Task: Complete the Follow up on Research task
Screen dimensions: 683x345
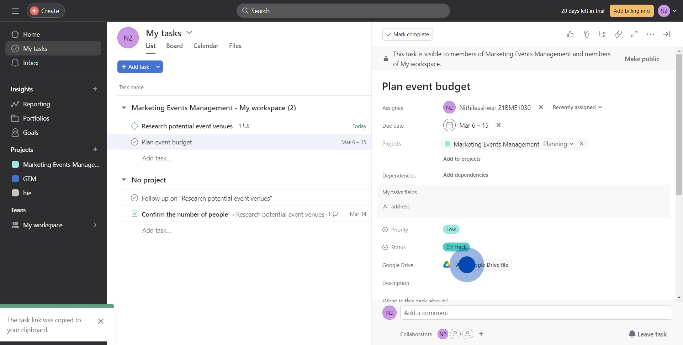Action: point(134,198)
